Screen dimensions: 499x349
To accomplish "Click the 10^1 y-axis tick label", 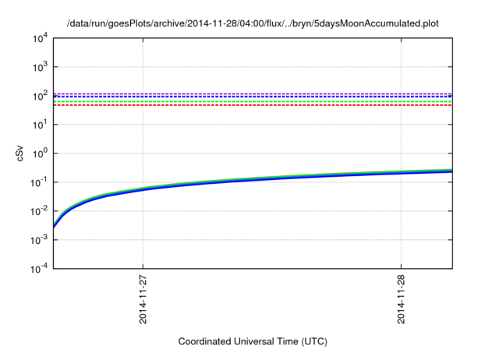I will pos(40,125).
